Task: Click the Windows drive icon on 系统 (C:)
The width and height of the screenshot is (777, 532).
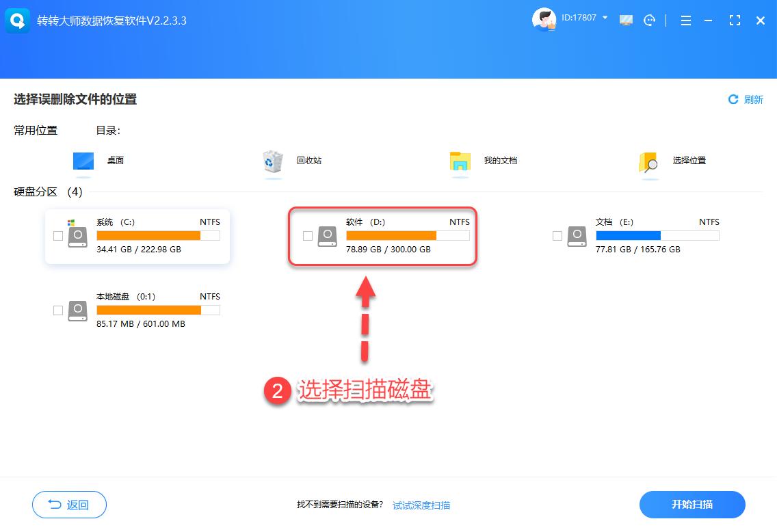Action: [x=77, y=236]
